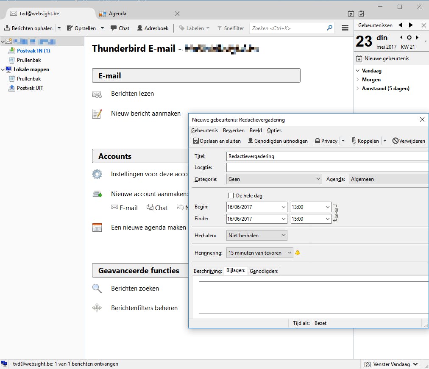Click the Privacy lock button
The width and height of the screenshot is (429, 369).
click(x=326, y=141)
